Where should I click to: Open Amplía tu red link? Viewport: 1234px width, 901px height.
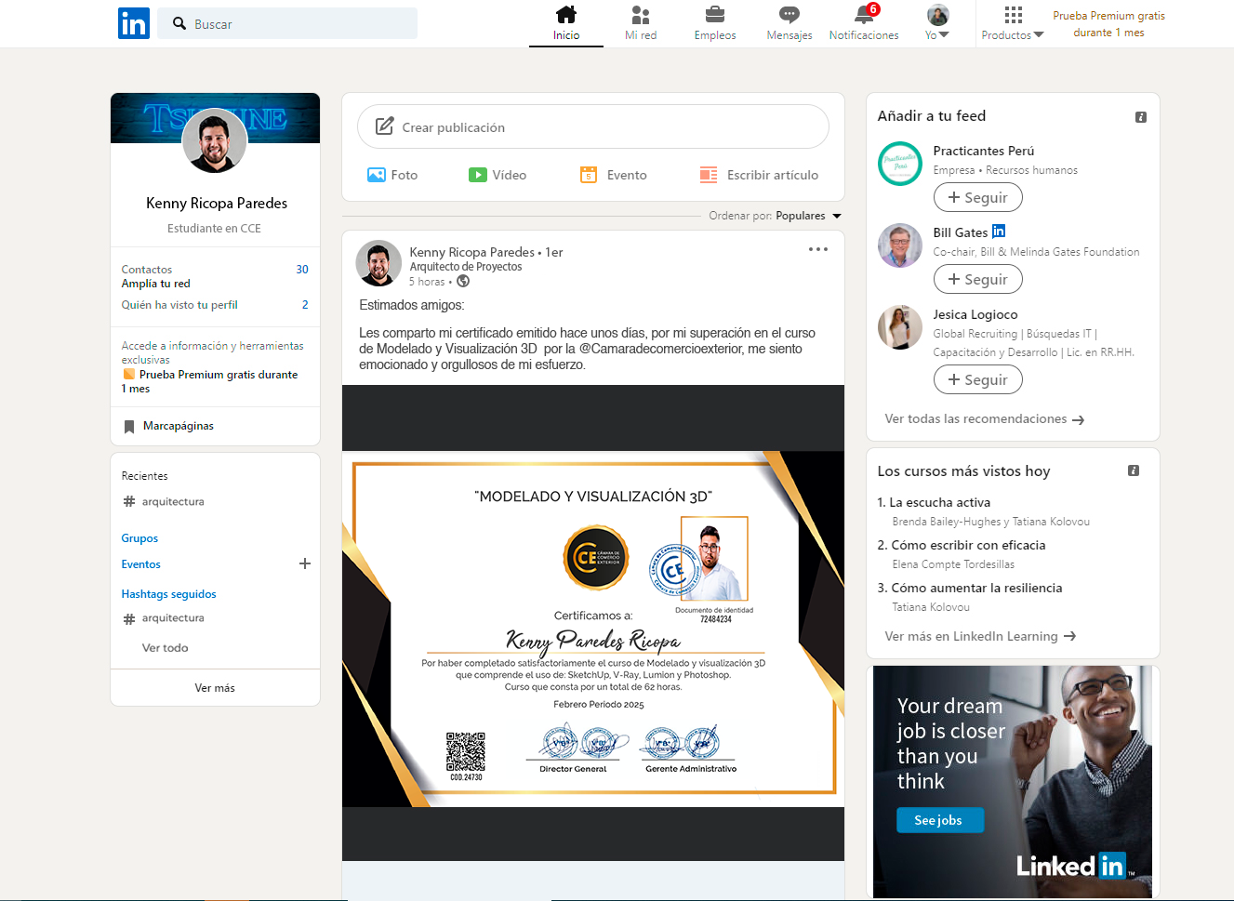155,284
